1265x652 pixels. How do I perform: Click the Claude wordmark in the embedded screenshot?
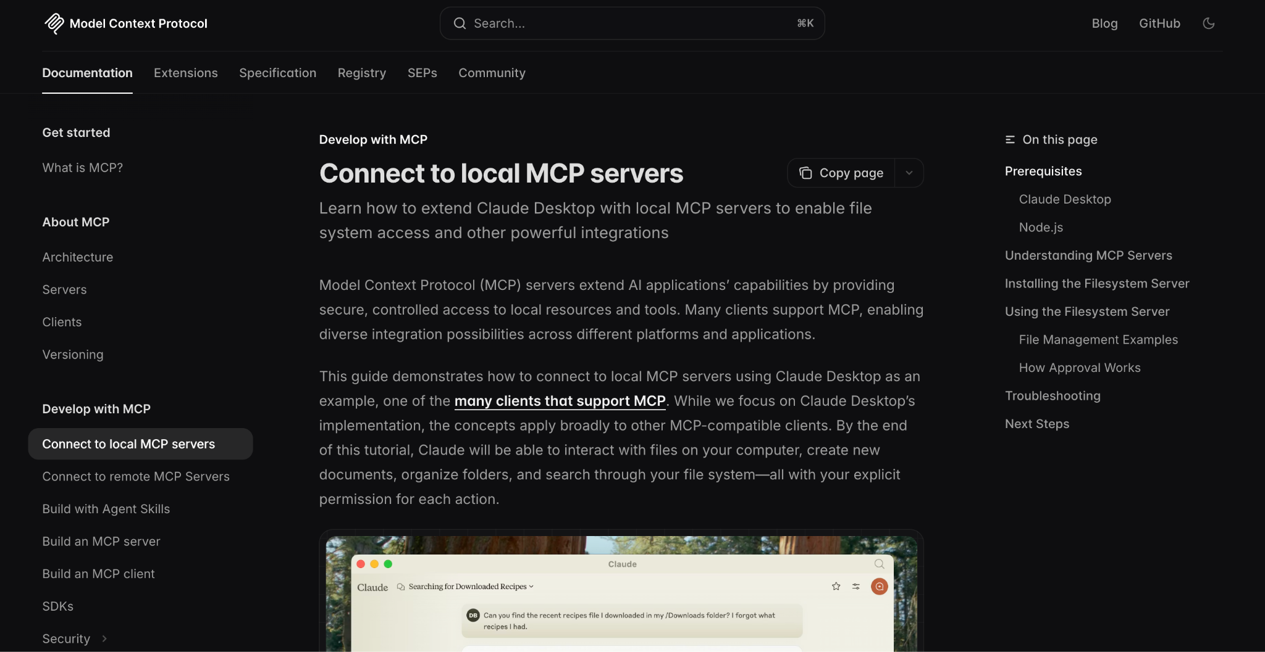point(372,587)
